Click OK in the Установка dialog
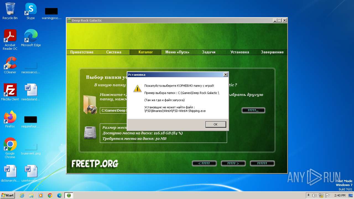The width and height of the screenshot is (354, 199). (216, 124)
